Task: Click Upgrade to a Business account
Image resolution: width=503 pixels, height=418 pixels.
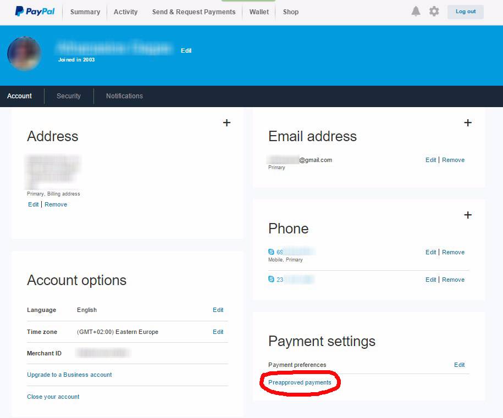Action: tap(69, 375)
